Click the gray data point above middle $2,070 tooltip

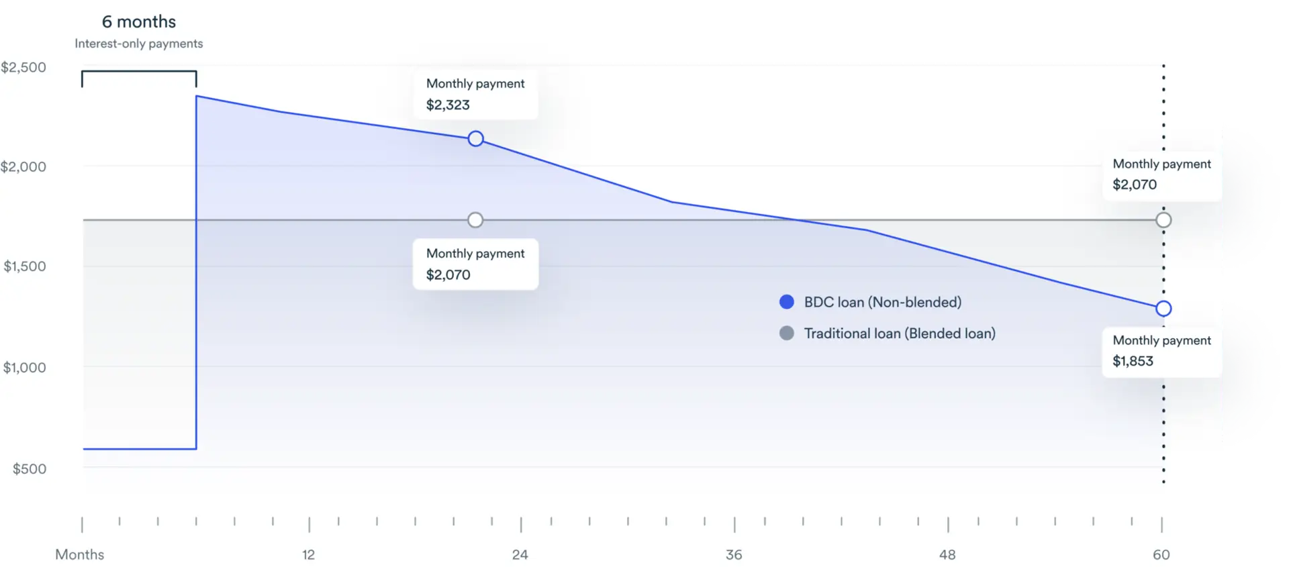click(x=475, y=220)
